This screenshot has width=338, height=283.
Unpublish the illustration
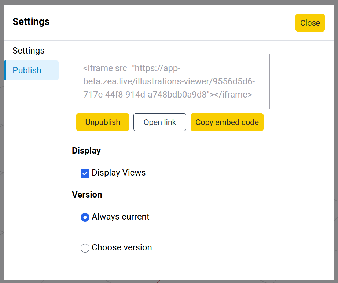coord(103,122)
